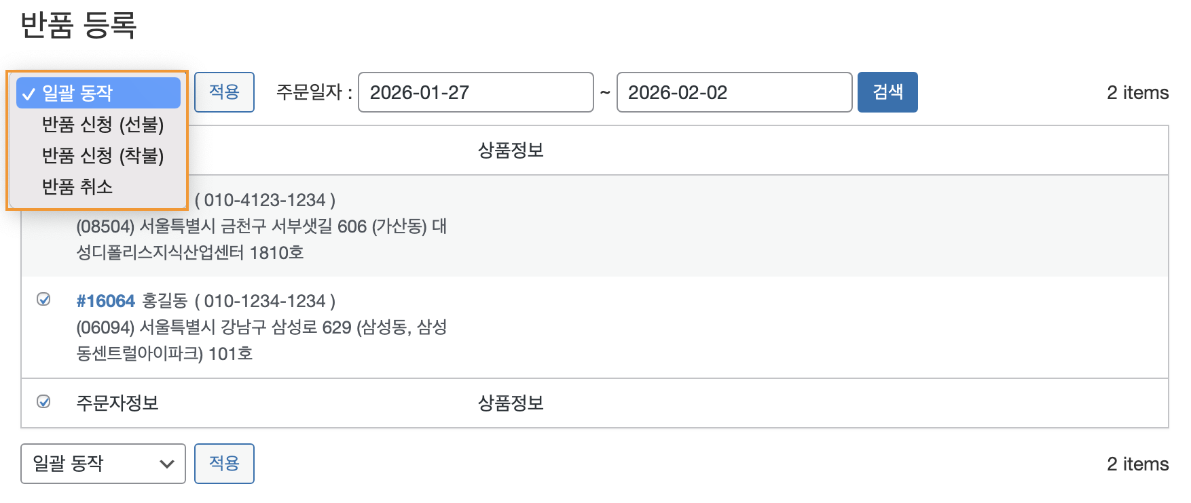Click phone number 010-1234-1234
The height and width of the screenshot is (503, 1191).
pyautogui.click(x=265, y=301)
